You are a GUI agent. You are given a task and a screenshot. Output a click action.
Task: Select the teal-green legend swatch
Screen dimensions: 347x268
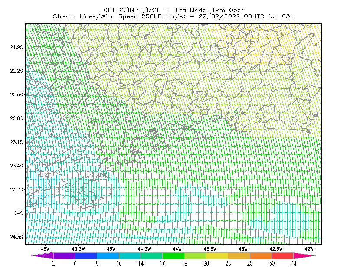click(151, 255)
